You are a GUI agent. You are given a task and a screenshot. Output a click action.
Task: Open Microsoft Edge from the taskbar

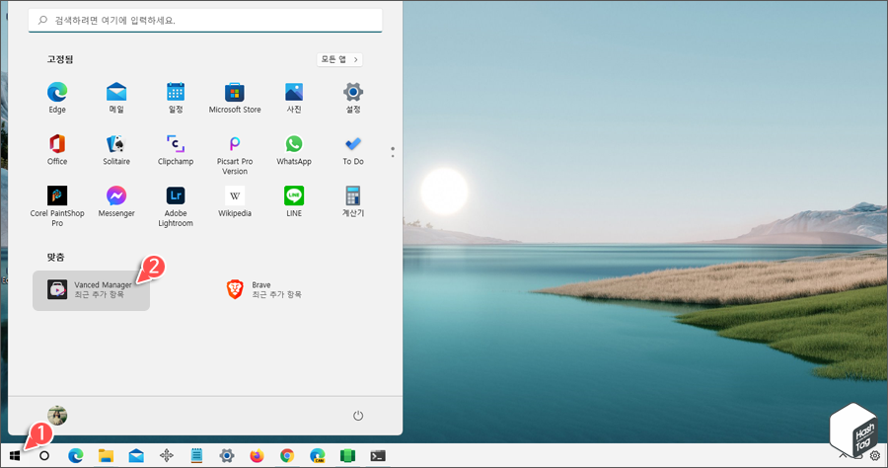[x=75, y=455]
